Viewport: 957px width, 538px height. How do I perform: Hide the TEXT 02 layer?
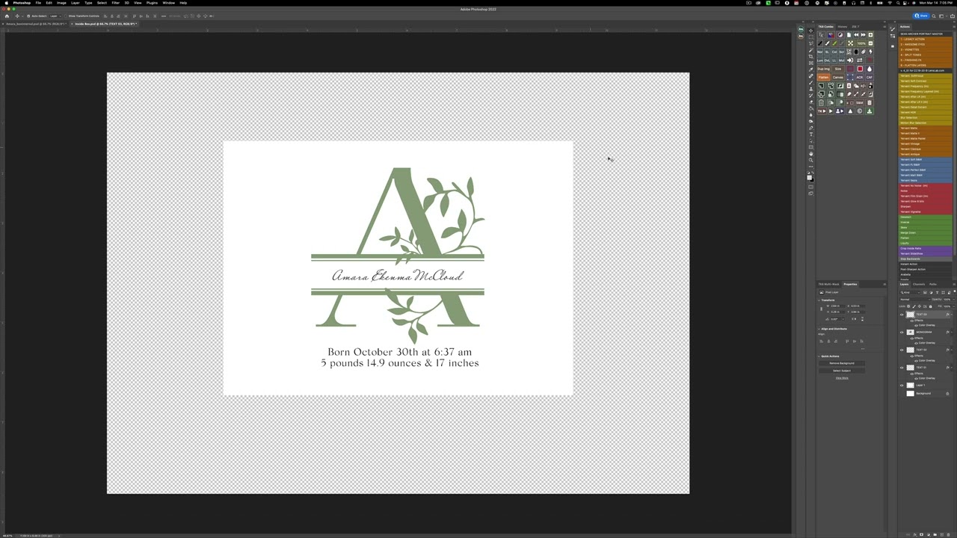click(902, 350)
